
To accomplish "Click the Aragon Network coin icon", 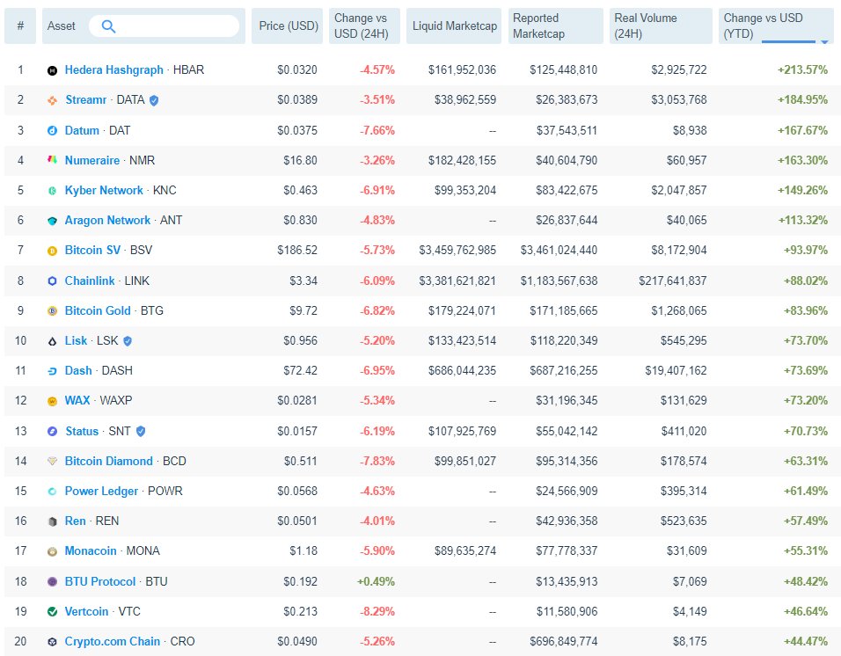I will tap(52, 221).
